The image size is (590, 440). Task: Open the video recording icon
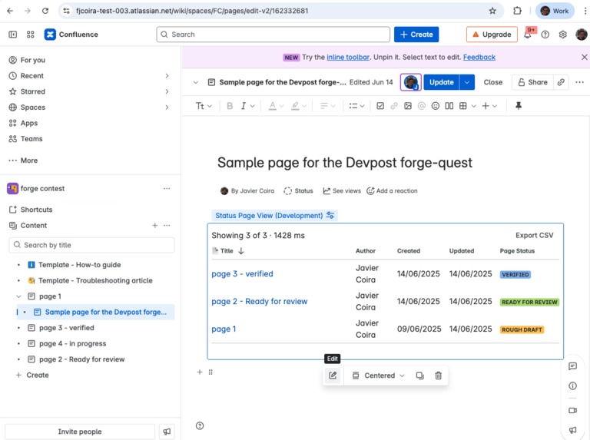(x=572, y=410)
